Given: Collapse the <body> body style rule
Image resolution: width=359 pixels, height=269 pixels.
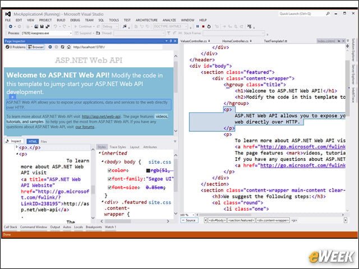Looking at the screenshot, I should (102, 161).
